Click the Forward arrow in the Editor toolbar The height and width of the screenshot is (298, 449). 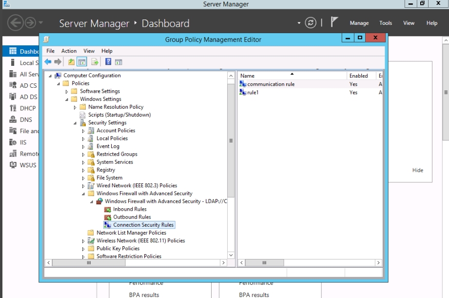click(x=58, y=61)
